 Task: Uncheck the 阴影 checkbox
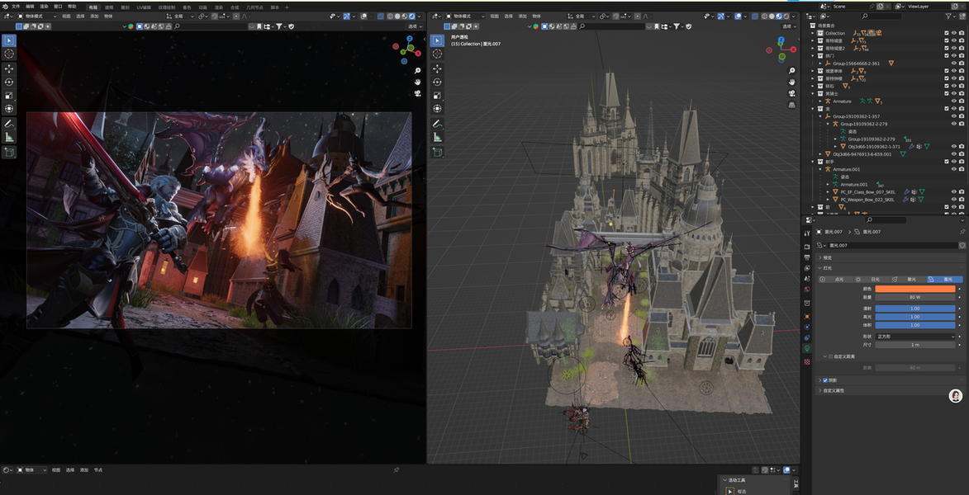[825, 380]
